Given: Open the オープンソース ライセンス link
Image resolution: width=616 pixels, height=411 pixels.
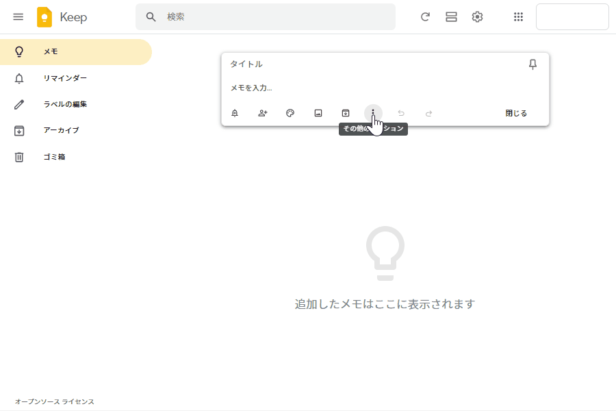Looking at the screenshot, I should [x=55, y=401].
